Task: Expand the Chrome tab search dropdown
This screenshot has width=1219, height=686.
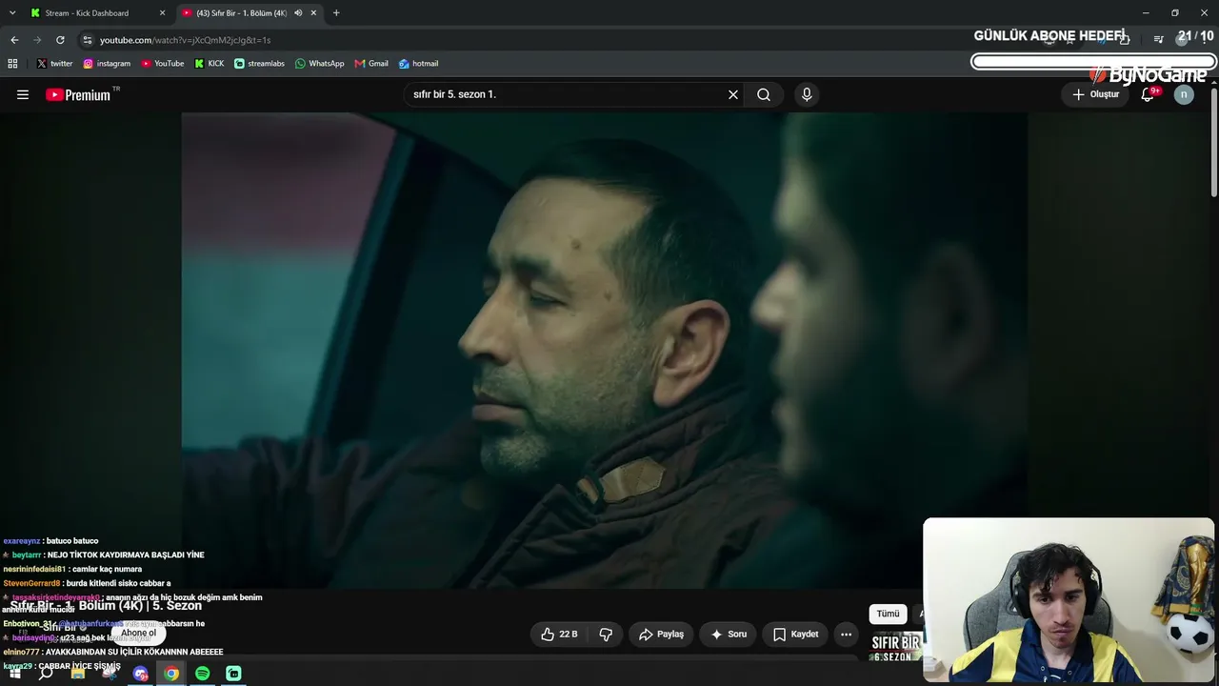Action: pos(12,13)
